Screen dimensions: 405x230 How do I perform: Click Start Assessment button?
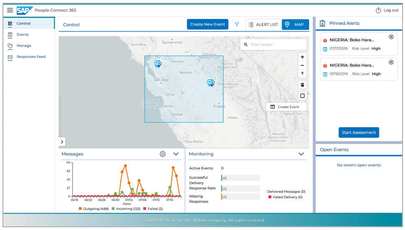(359, 132)
